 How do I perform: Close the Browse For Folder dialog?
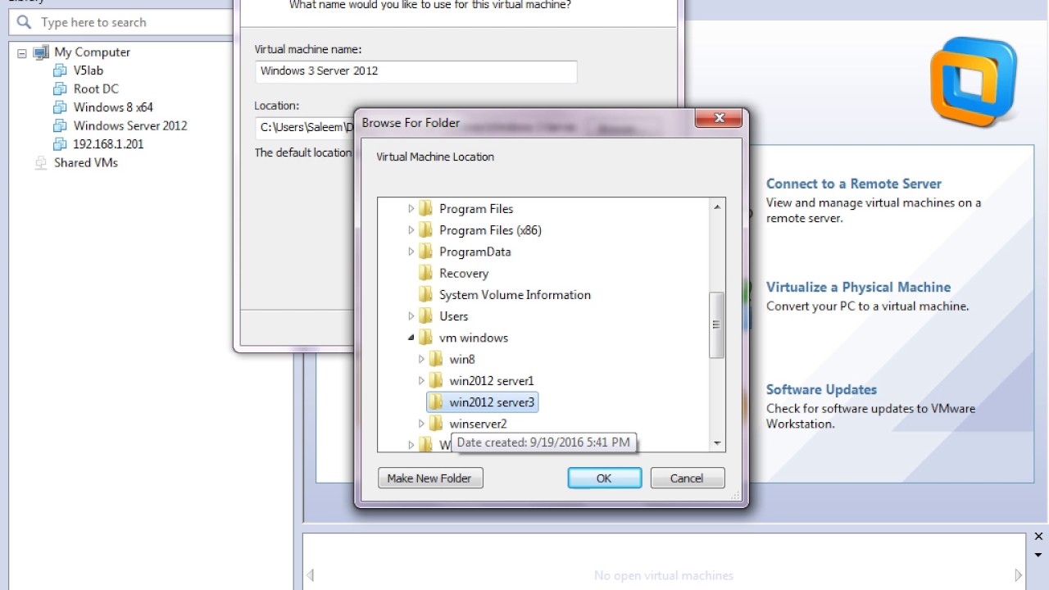719,119
